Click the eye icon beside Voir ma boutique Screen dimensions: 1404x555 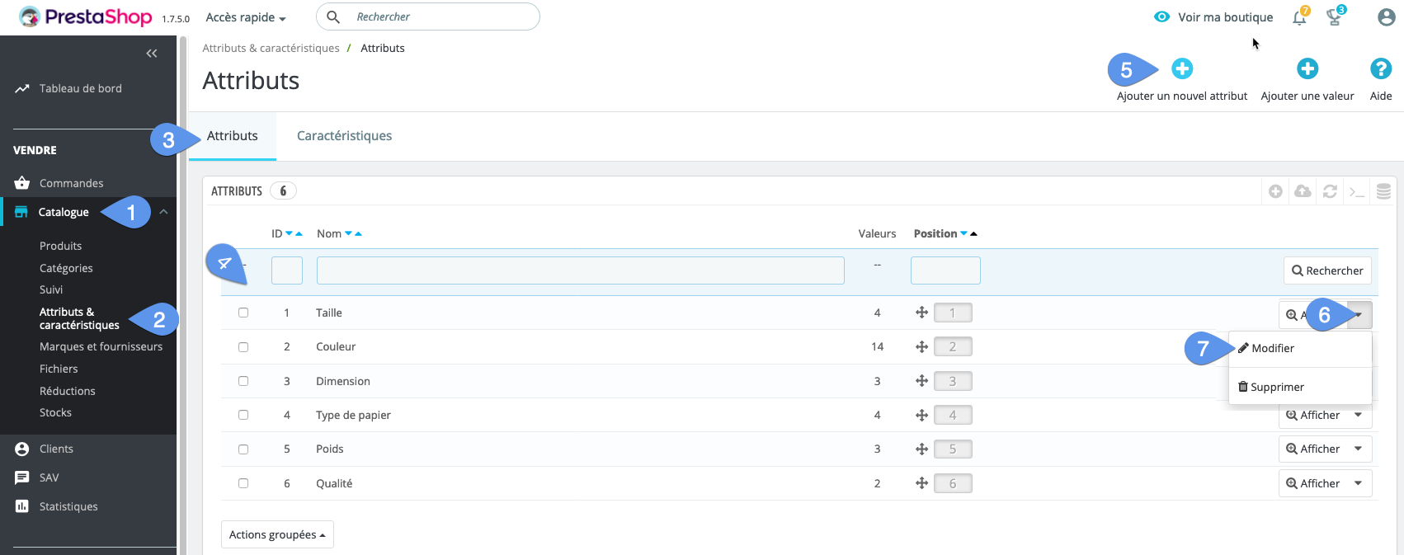pos(1161,16)
